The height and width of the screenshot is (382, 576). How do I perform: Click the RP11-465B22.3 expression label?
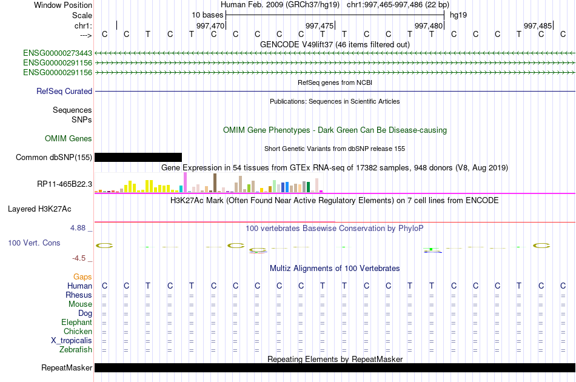65,184
